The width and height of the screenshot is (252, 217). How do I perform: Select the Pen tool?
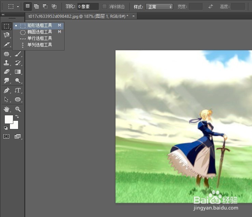6,90
